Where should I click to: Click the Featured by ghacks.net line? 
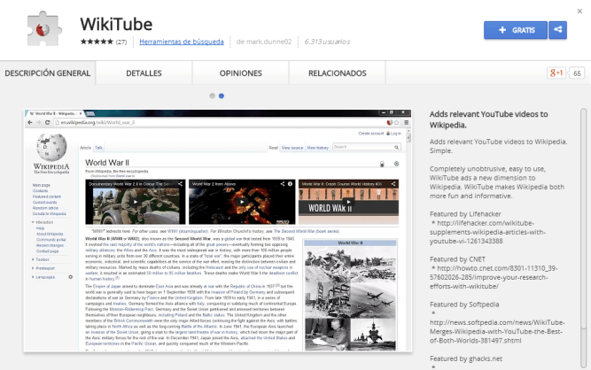coord(466,358)
